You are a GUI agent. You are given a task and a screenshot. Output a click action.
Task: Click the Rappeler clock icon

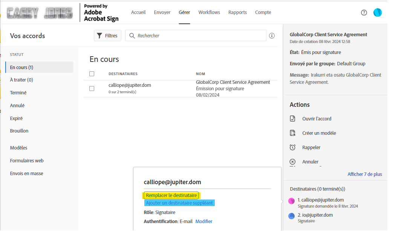pos(293,147)
